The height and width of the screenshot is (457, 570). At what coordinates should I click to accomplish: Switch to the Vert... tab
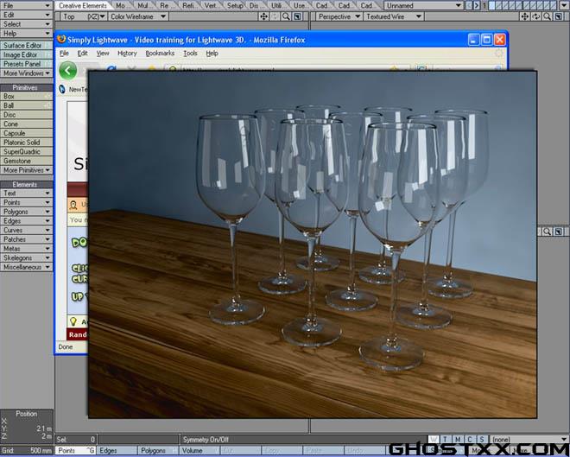[212, 5]
